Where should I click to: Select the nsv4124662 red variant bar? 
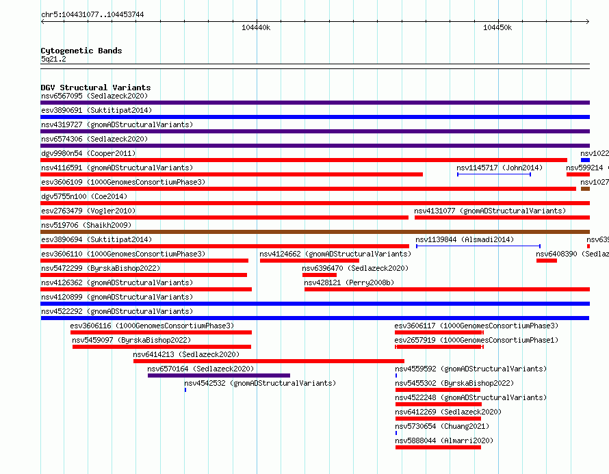point(309,261)
